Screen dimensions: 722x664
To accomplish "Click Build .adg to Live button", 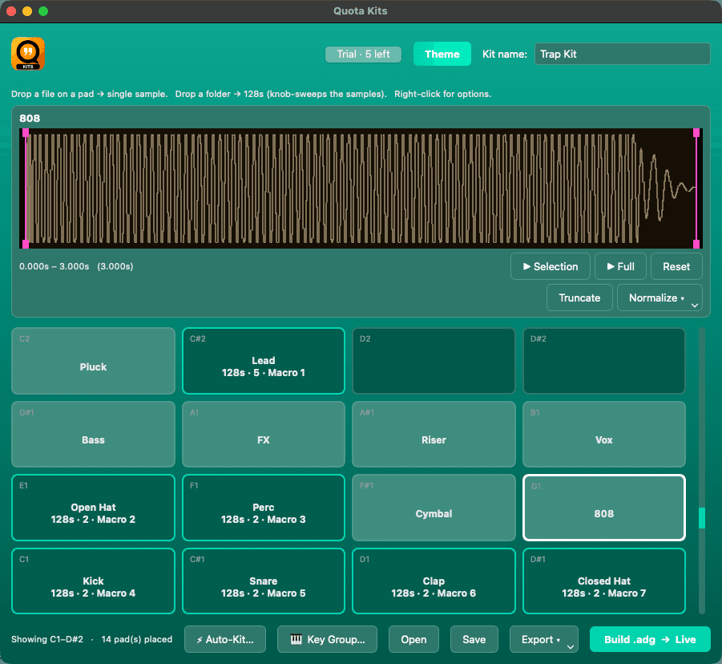I will point(650,639).
